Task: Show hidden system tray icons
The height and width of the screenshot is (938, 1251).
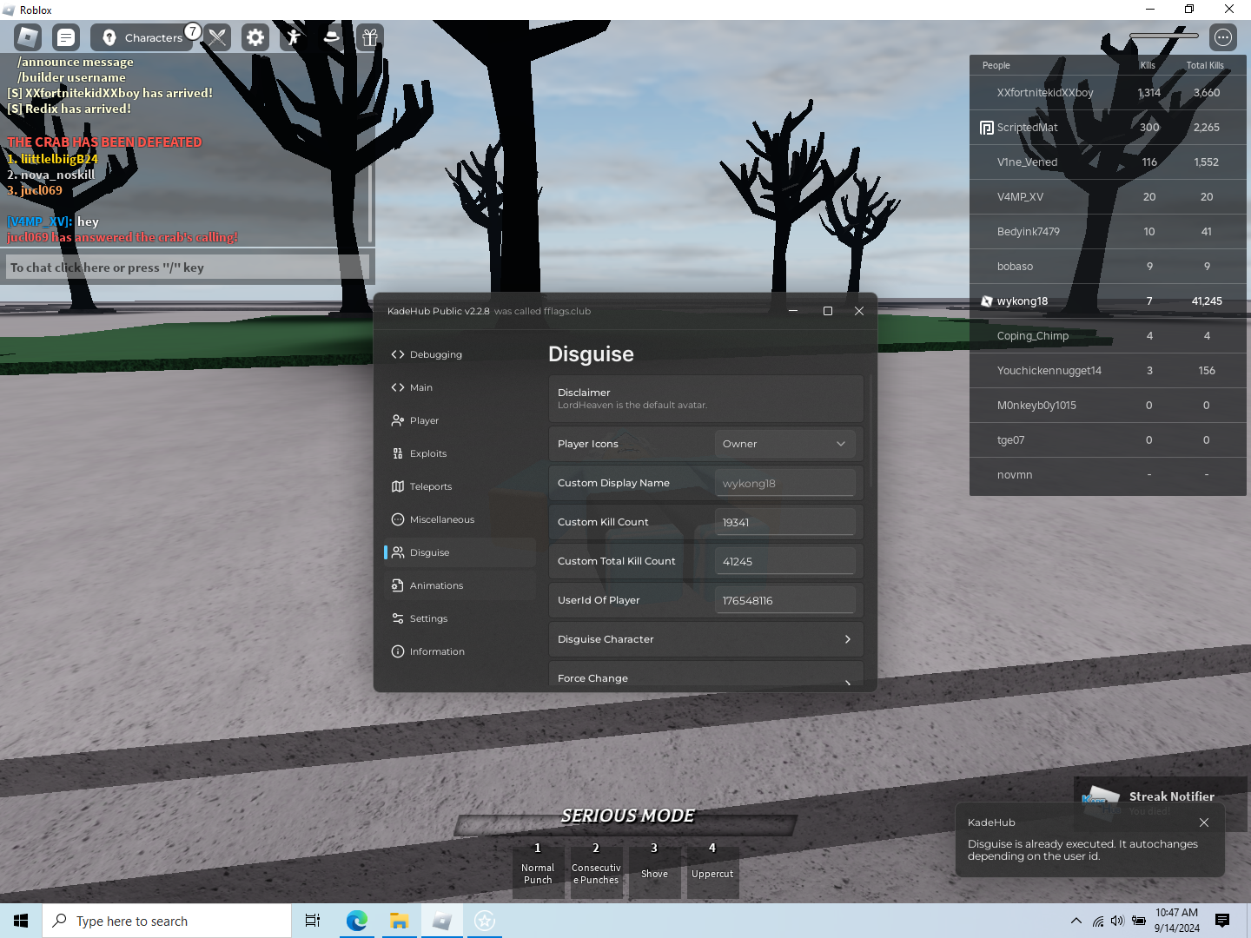Action: 1076,921
